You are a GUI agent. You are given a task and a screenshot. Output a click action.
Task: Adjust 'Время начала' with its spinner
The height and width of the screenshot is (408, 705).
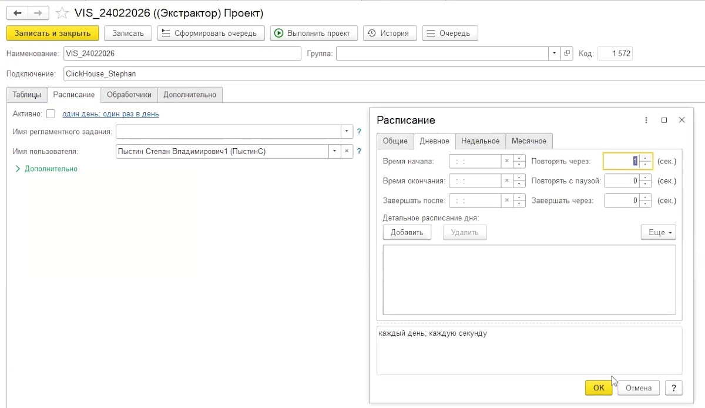(519, 161)
